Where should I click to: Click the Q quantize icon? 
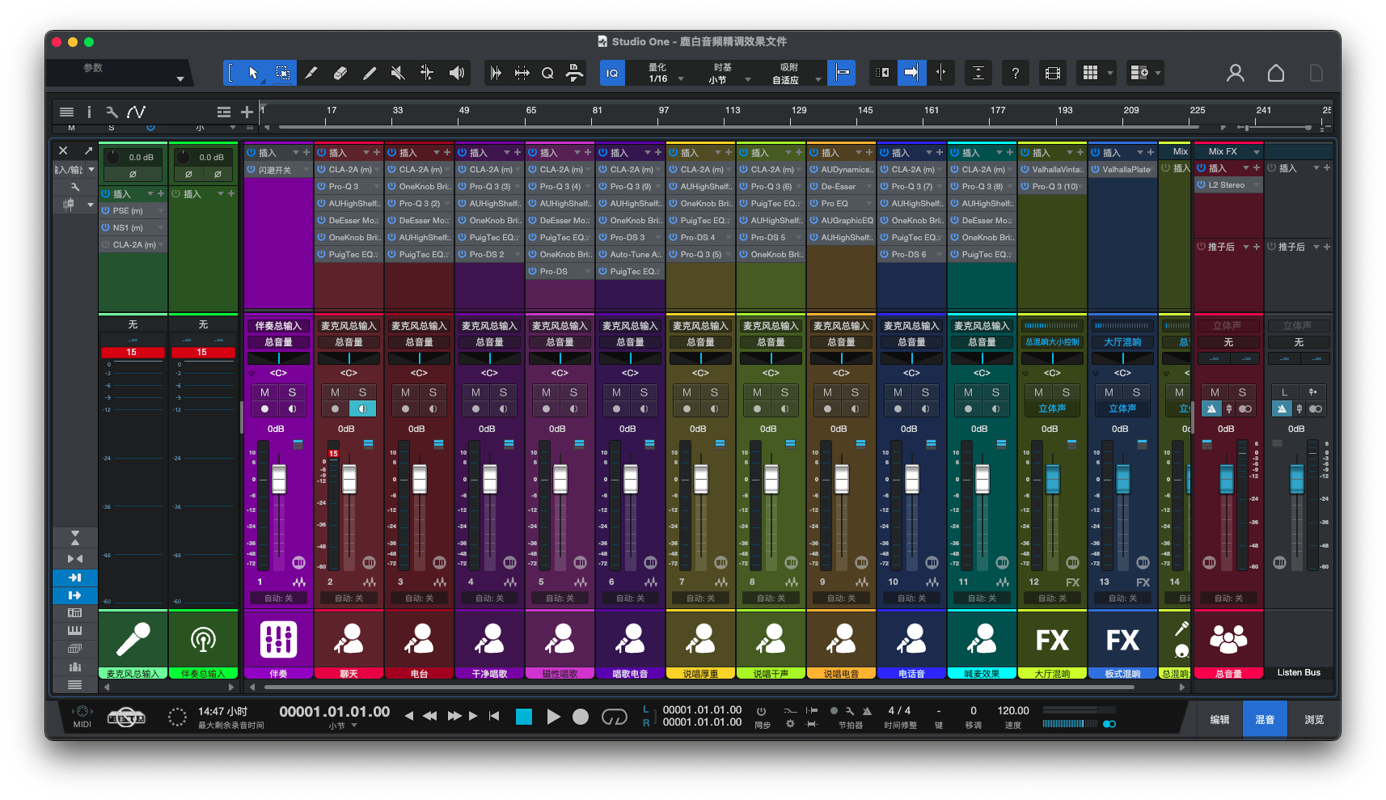547,73
